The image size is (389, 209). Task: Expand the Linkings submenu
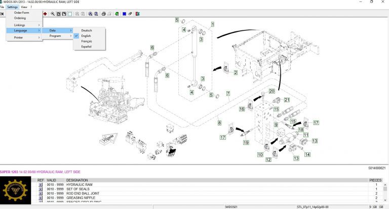coord(23,25)
